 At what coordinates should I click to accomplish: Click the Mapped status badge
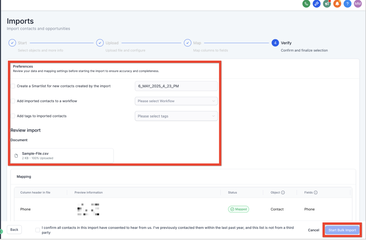(x=238, y=209)
